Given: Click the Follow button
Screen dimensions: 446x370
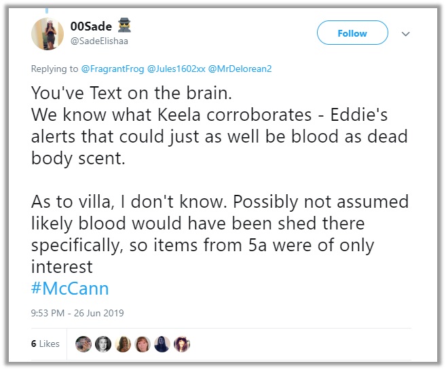Looking at the screenshot, I should pyautogui.click(x=353, y=33).
